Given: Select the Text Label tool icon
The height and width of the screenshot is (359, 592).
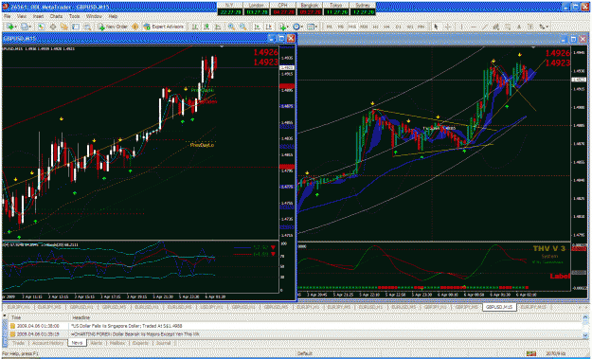Looking at the screenshot, I should coord(530,27).
